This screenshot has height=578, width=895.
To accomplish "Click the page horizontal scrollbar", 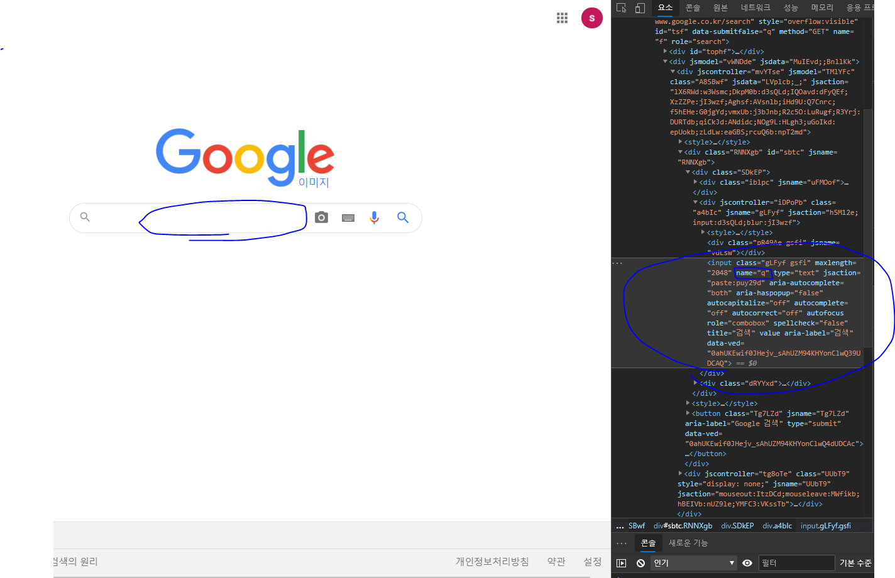I will tap(322, 576).
